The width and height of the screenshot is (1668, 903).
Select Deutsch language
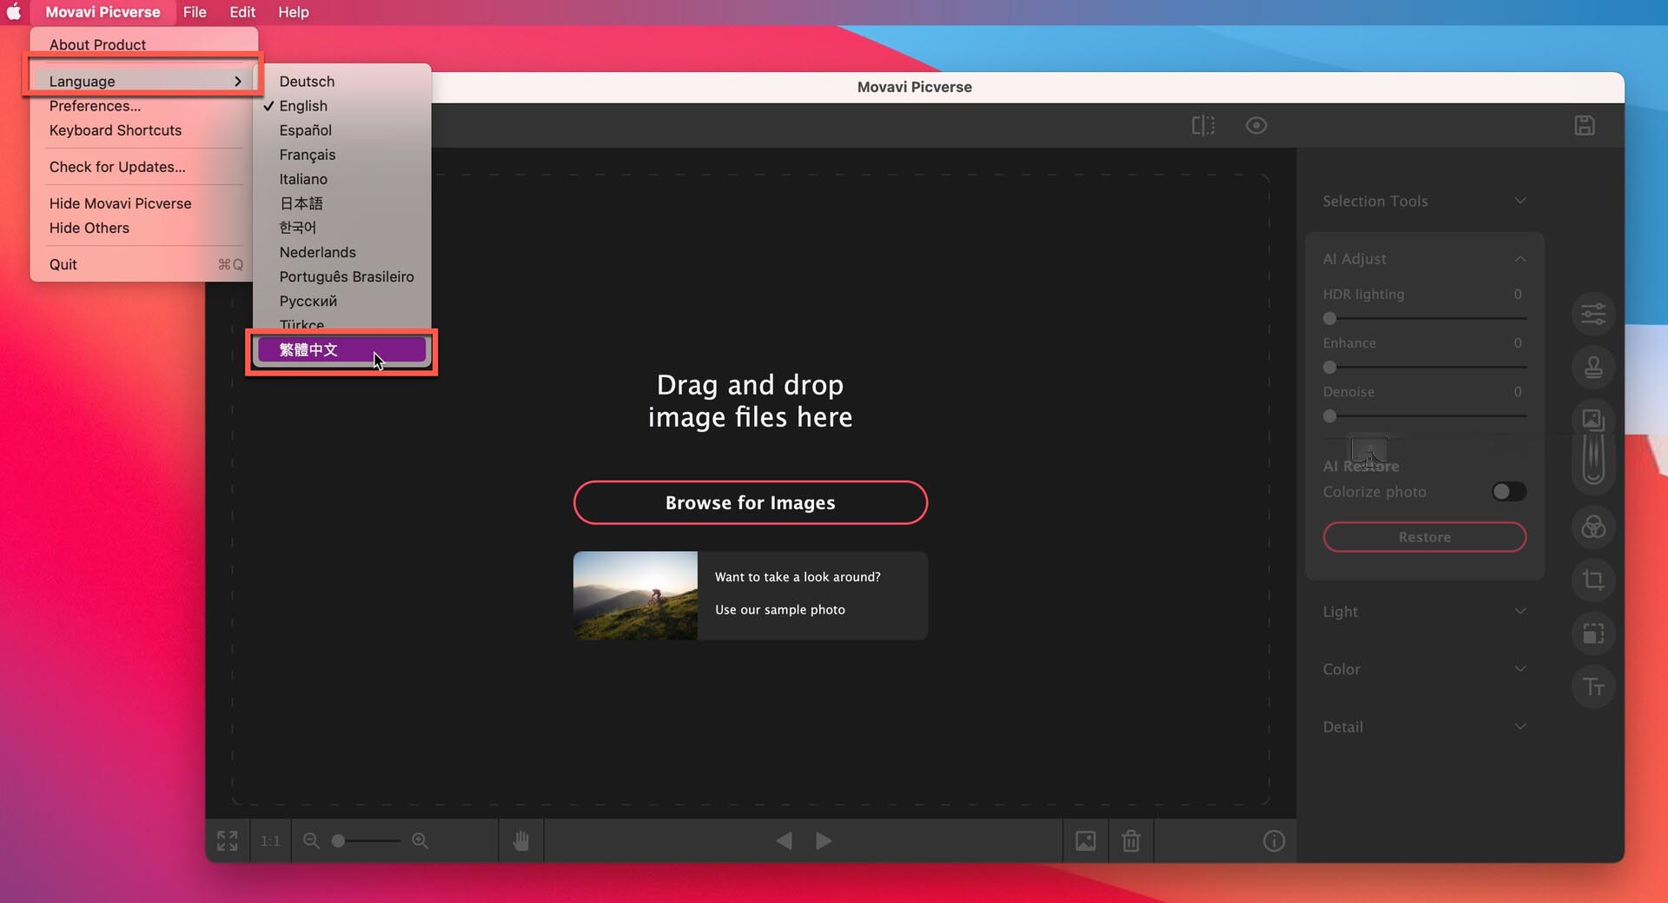pos(342,81)
